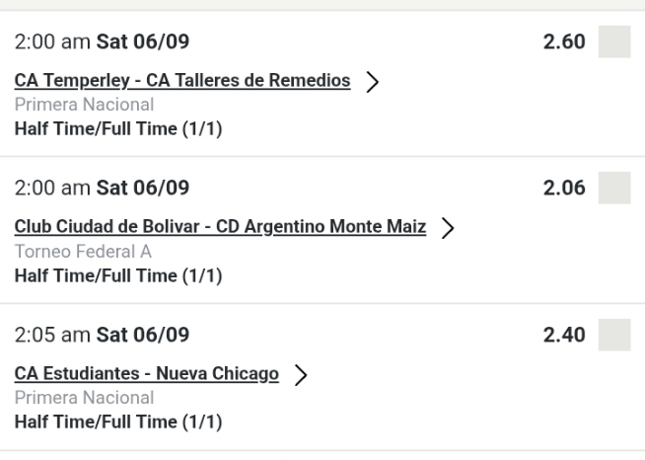Open CA Estudiantes - Nueva Chicago link
Screen dimensions: 645x460
146,373
